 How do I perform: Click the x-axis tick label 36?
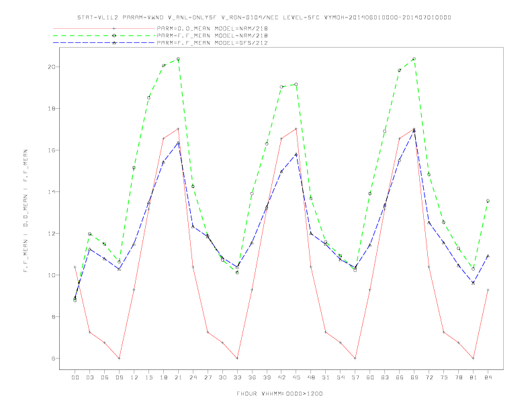tap(252, 377)
